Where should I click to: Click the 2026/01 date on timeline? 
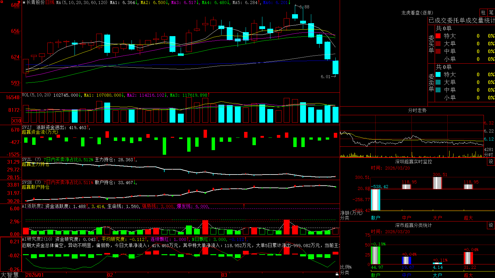click(x=35, y=275)
